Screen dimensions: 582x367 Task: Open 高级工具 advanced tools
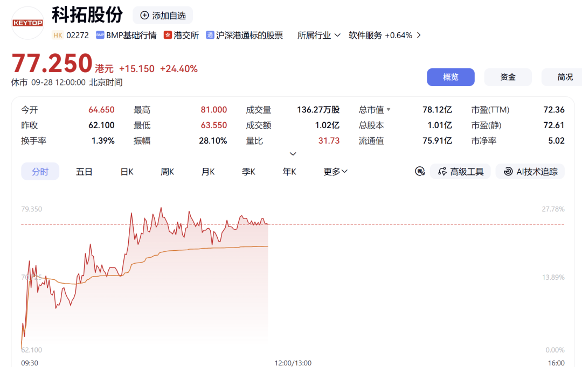click(460, 171)
